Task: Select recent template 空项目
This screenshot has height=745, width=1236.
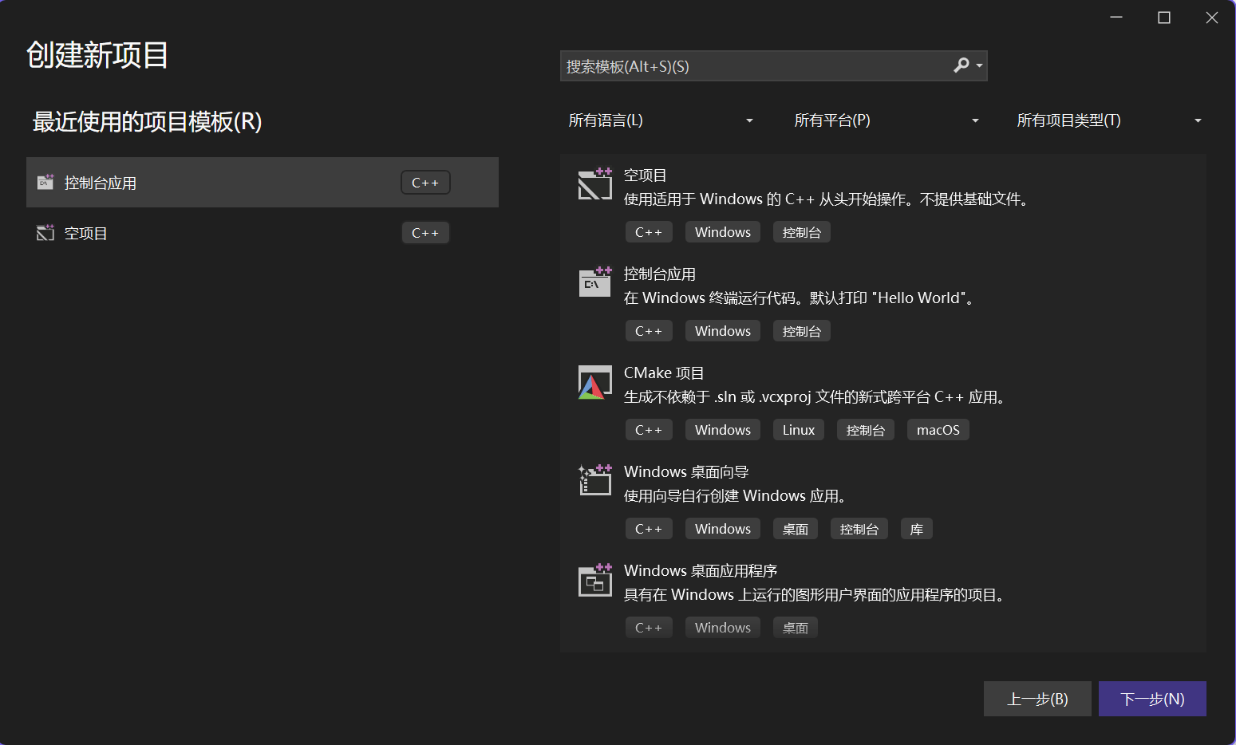Action: pyautogui.click(x=263, y=233)
